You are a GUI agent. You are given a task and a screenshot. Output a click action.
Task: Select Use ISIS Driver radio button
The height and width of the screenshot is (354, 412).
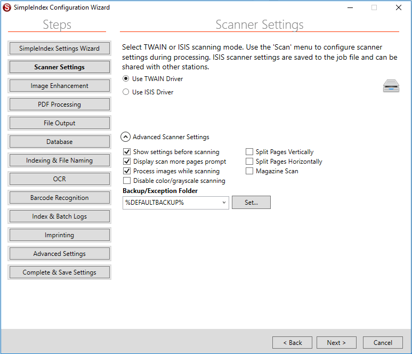[126, 92]
